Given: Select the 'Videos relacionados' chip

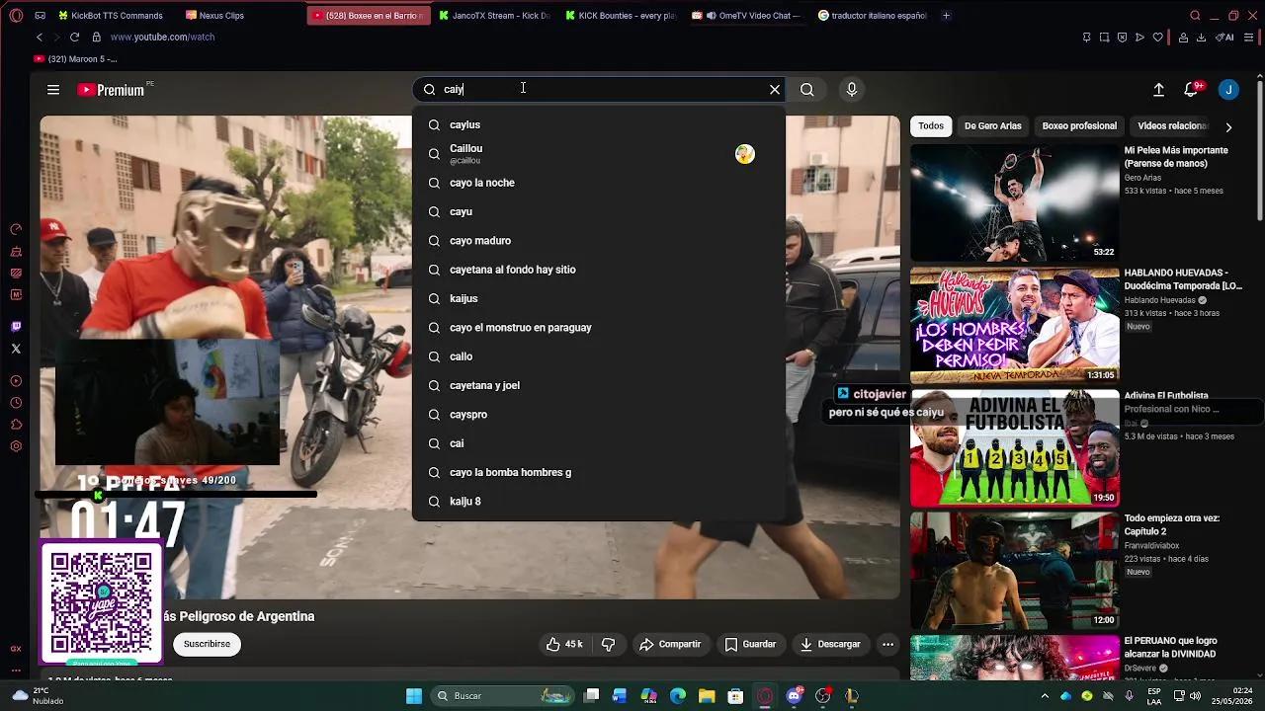Looking at the screenshot, I should tap(1173, 126).
